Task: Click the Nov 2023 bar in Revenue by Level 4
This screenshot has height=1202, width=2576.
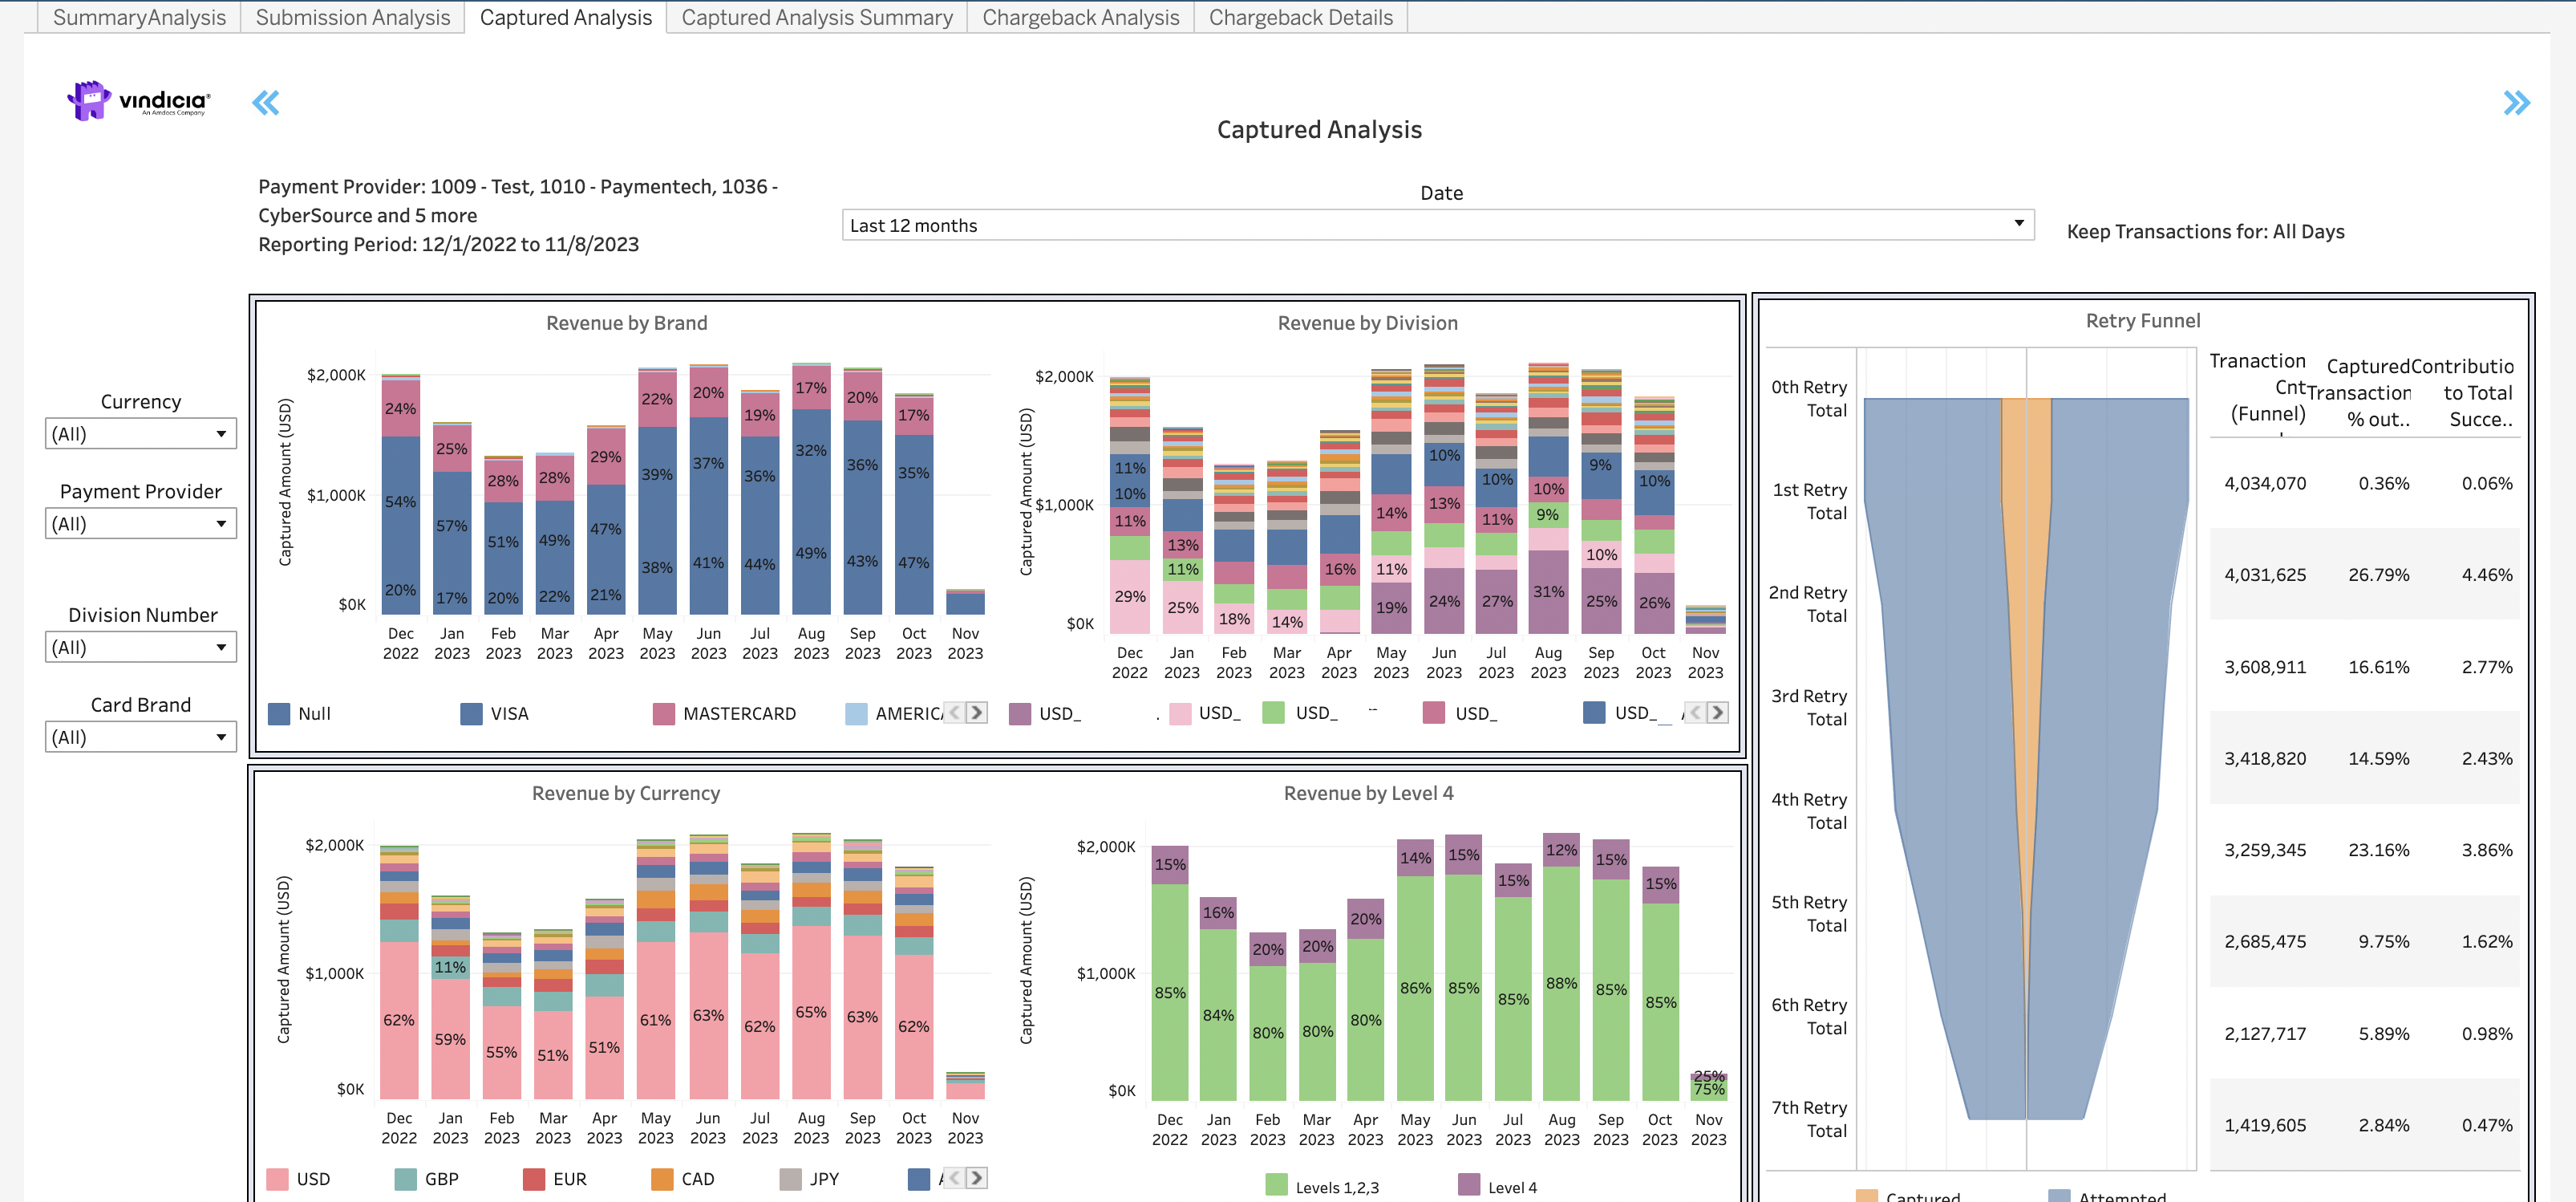Action: [1708, 1086]
